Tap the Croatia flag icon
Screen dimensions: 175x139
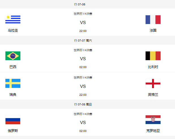point(153,120)
